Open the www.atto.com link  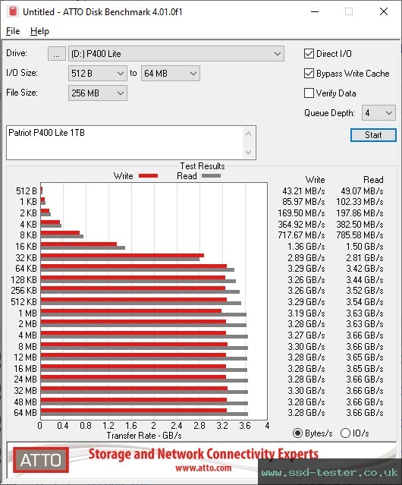pos(203,468)
